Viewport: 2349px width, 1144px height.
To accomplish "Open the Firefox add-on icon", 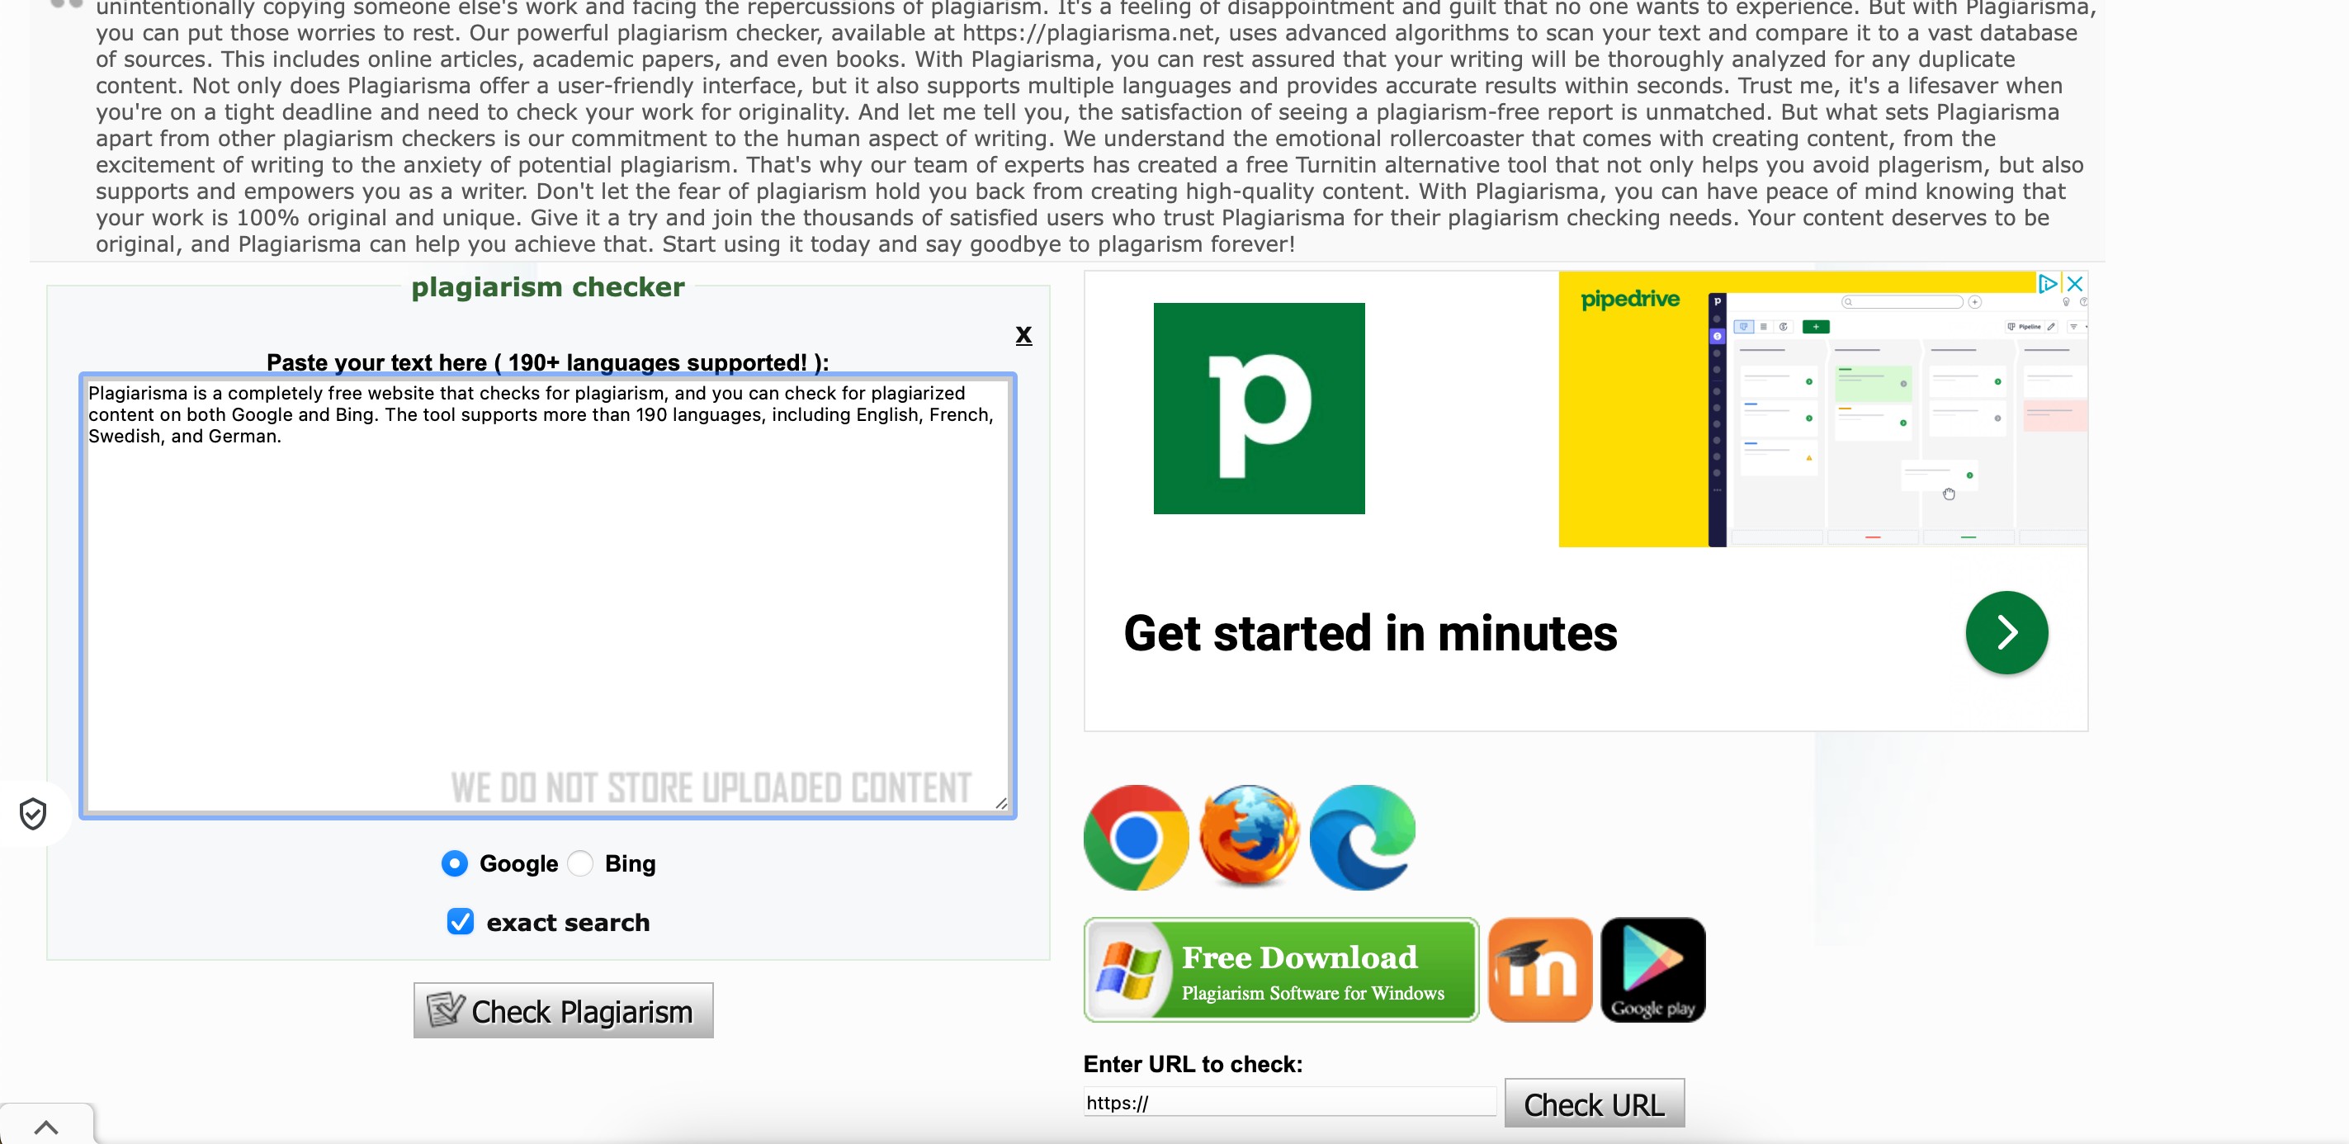I will tap(1248, 837).
